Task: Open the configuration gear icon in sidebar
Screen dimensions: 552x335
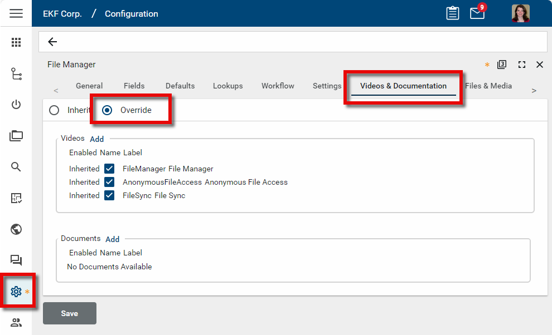Action: pyautogui.click(x=16, y=291)
